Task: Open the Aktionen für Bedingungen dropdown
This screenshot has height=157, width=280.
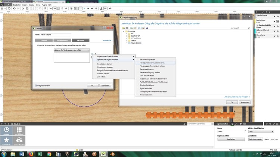Action: pos(72,50)
